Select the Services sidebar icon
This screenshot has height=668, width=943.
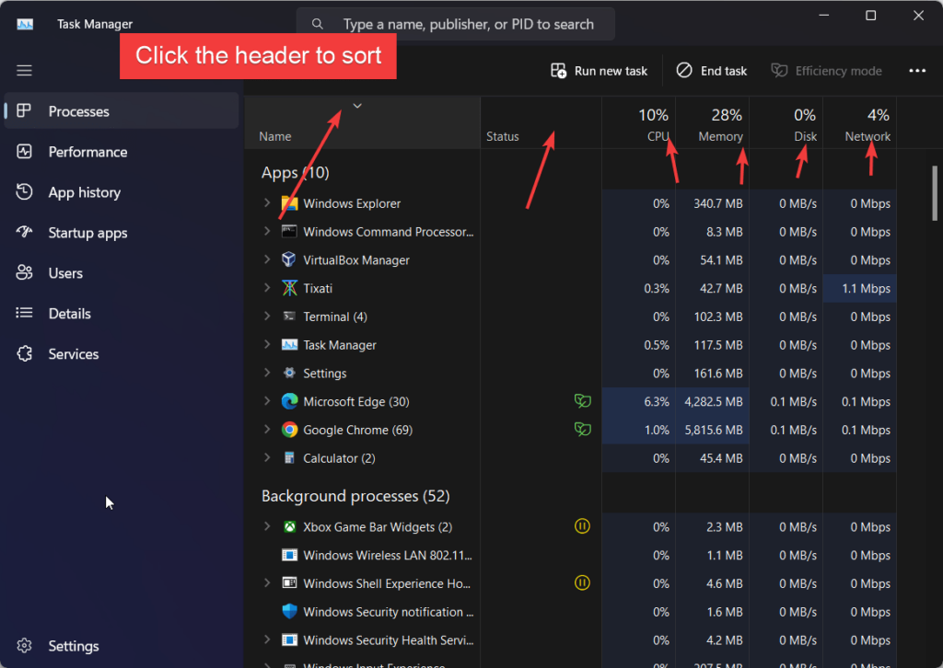pyautogui.click(x=24, y=353)
